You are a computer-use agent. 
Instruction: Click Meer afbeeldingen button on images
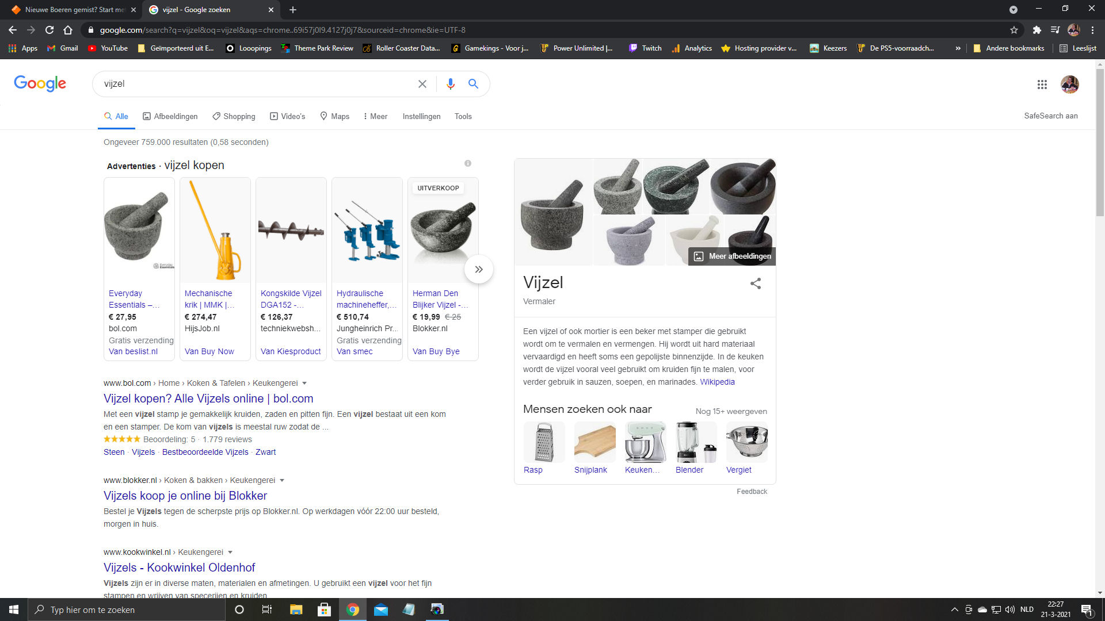[x=732, y=256]
